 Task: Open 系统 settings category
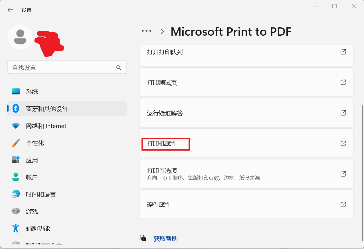coord(67,92)
